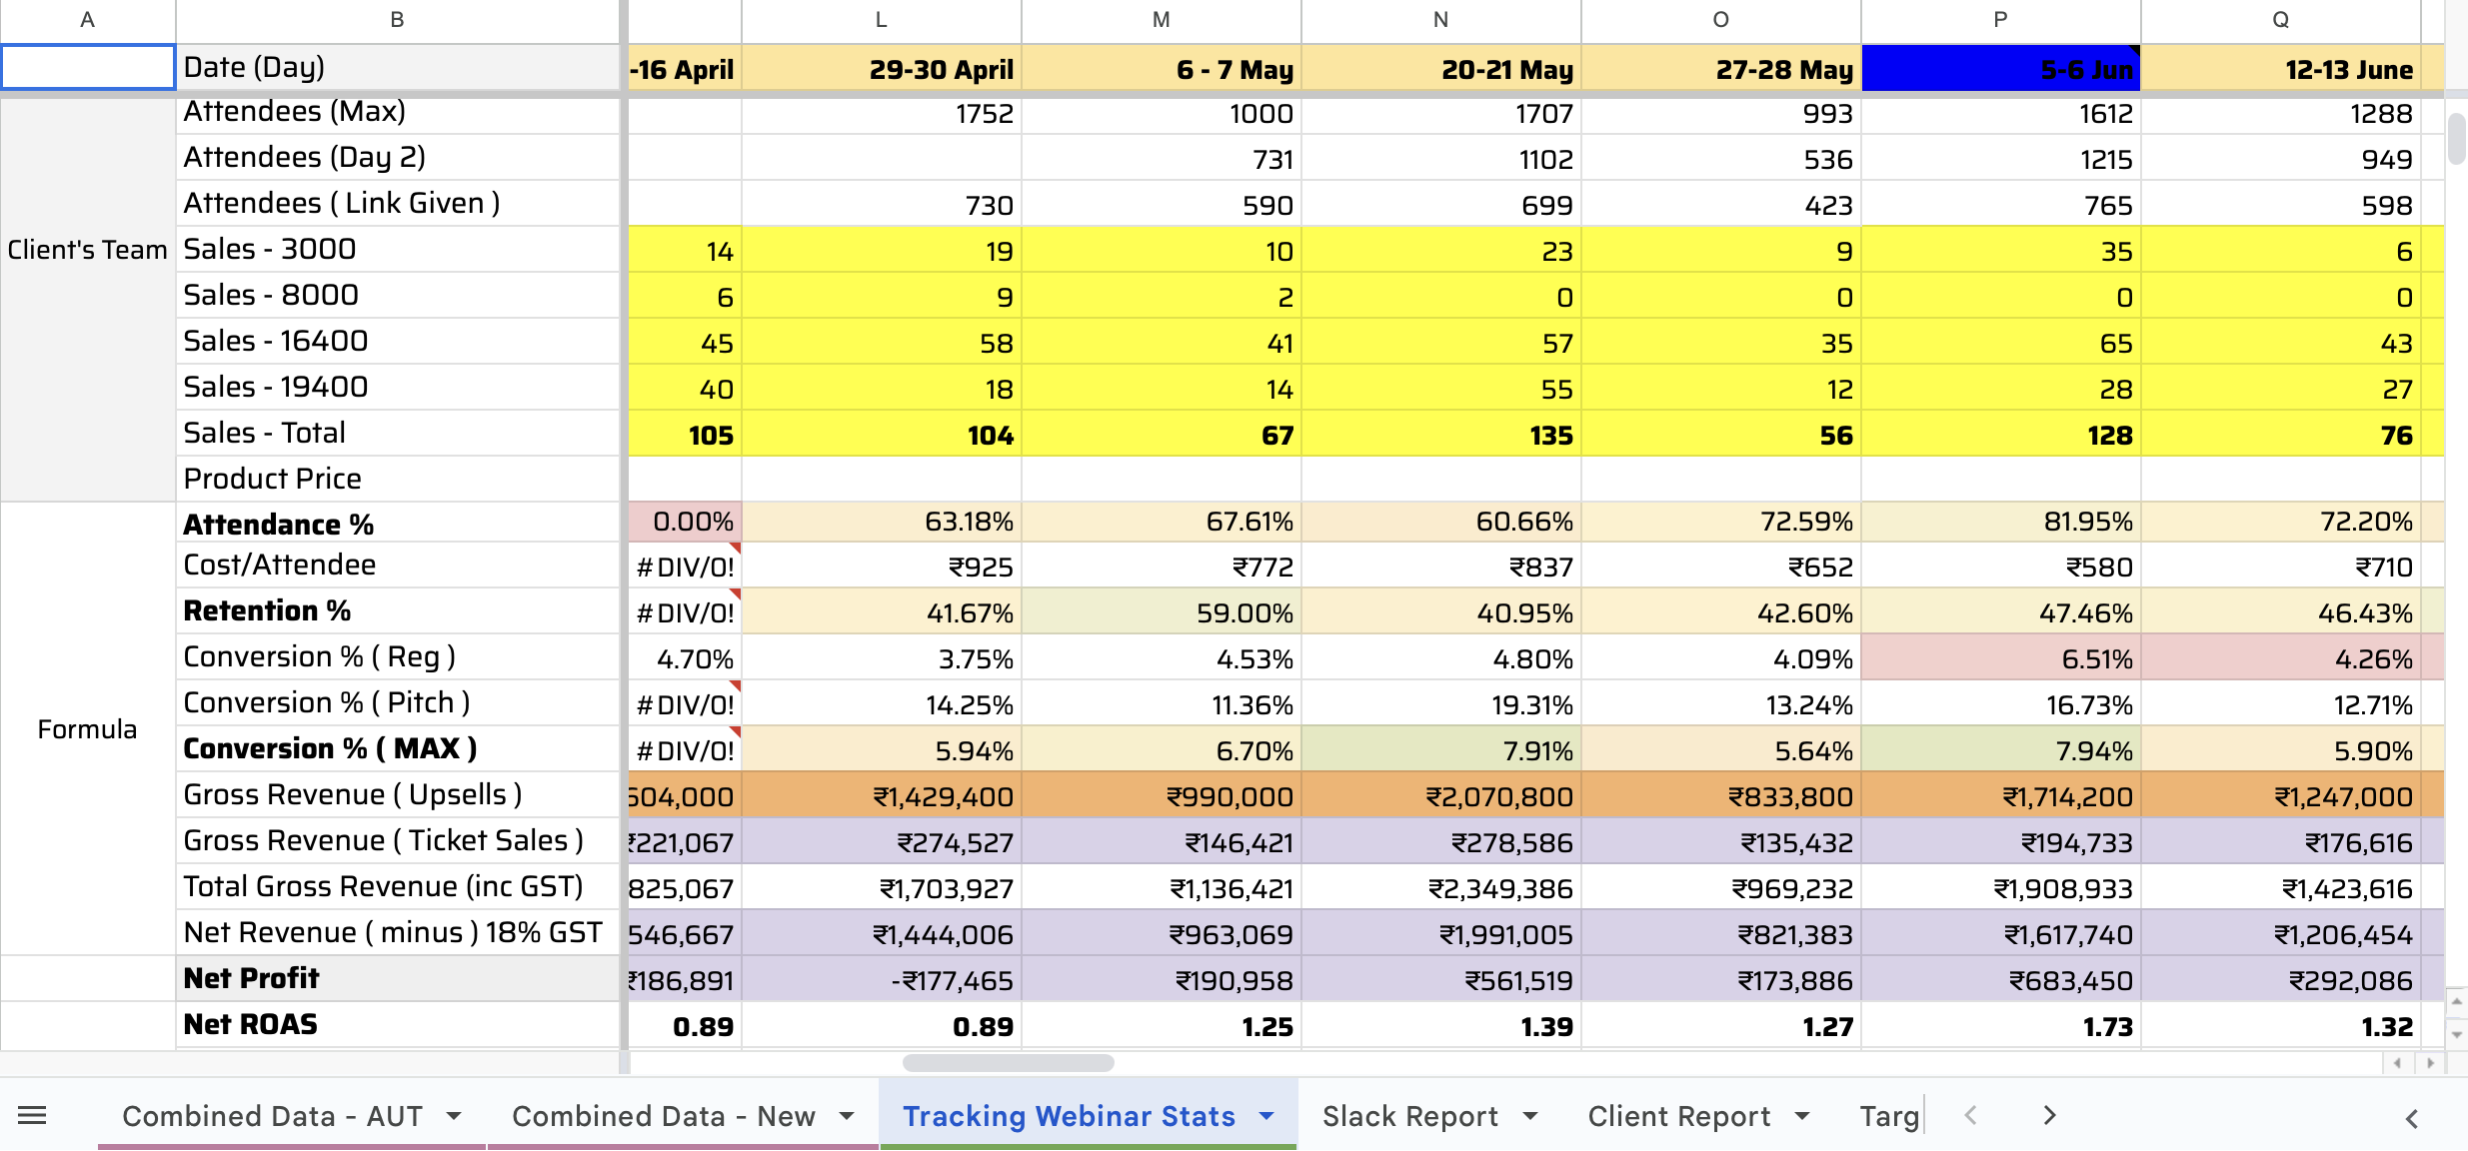The height and width of the screenshot is (1151, 2468).
Task: Open the all sheets list via hamburger icon
Action: (33, 1115)
